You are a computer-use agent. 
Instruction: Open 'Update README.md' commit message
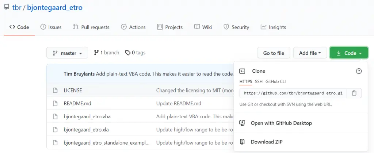coord(179,103)
